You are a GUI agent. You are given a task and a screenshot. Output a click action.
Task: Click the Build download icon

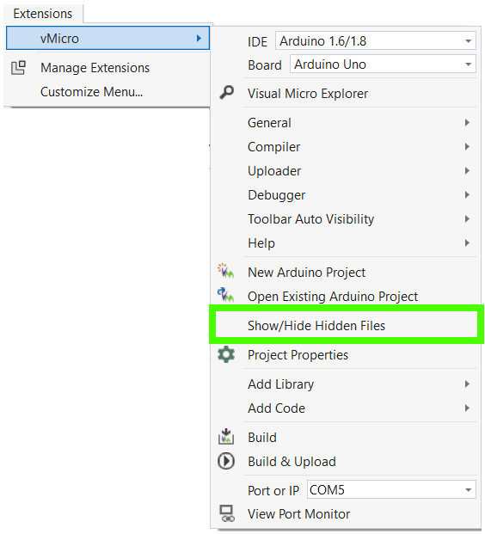[226, 437]
